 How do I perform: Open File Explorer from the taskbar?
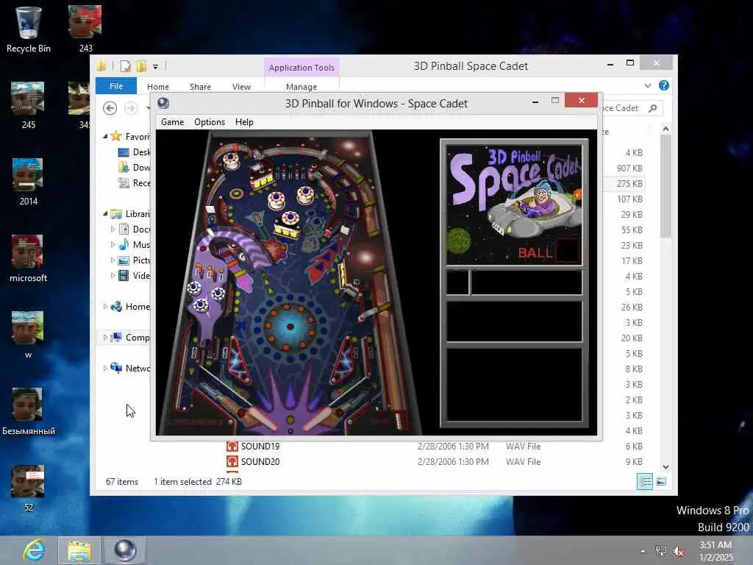[x=79, y=550]
